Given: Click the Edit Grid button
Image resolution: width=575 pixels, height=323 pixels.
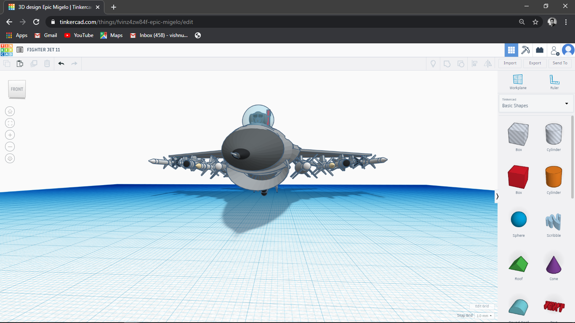Looking at the screenshot, I should [x=481, y=306].
